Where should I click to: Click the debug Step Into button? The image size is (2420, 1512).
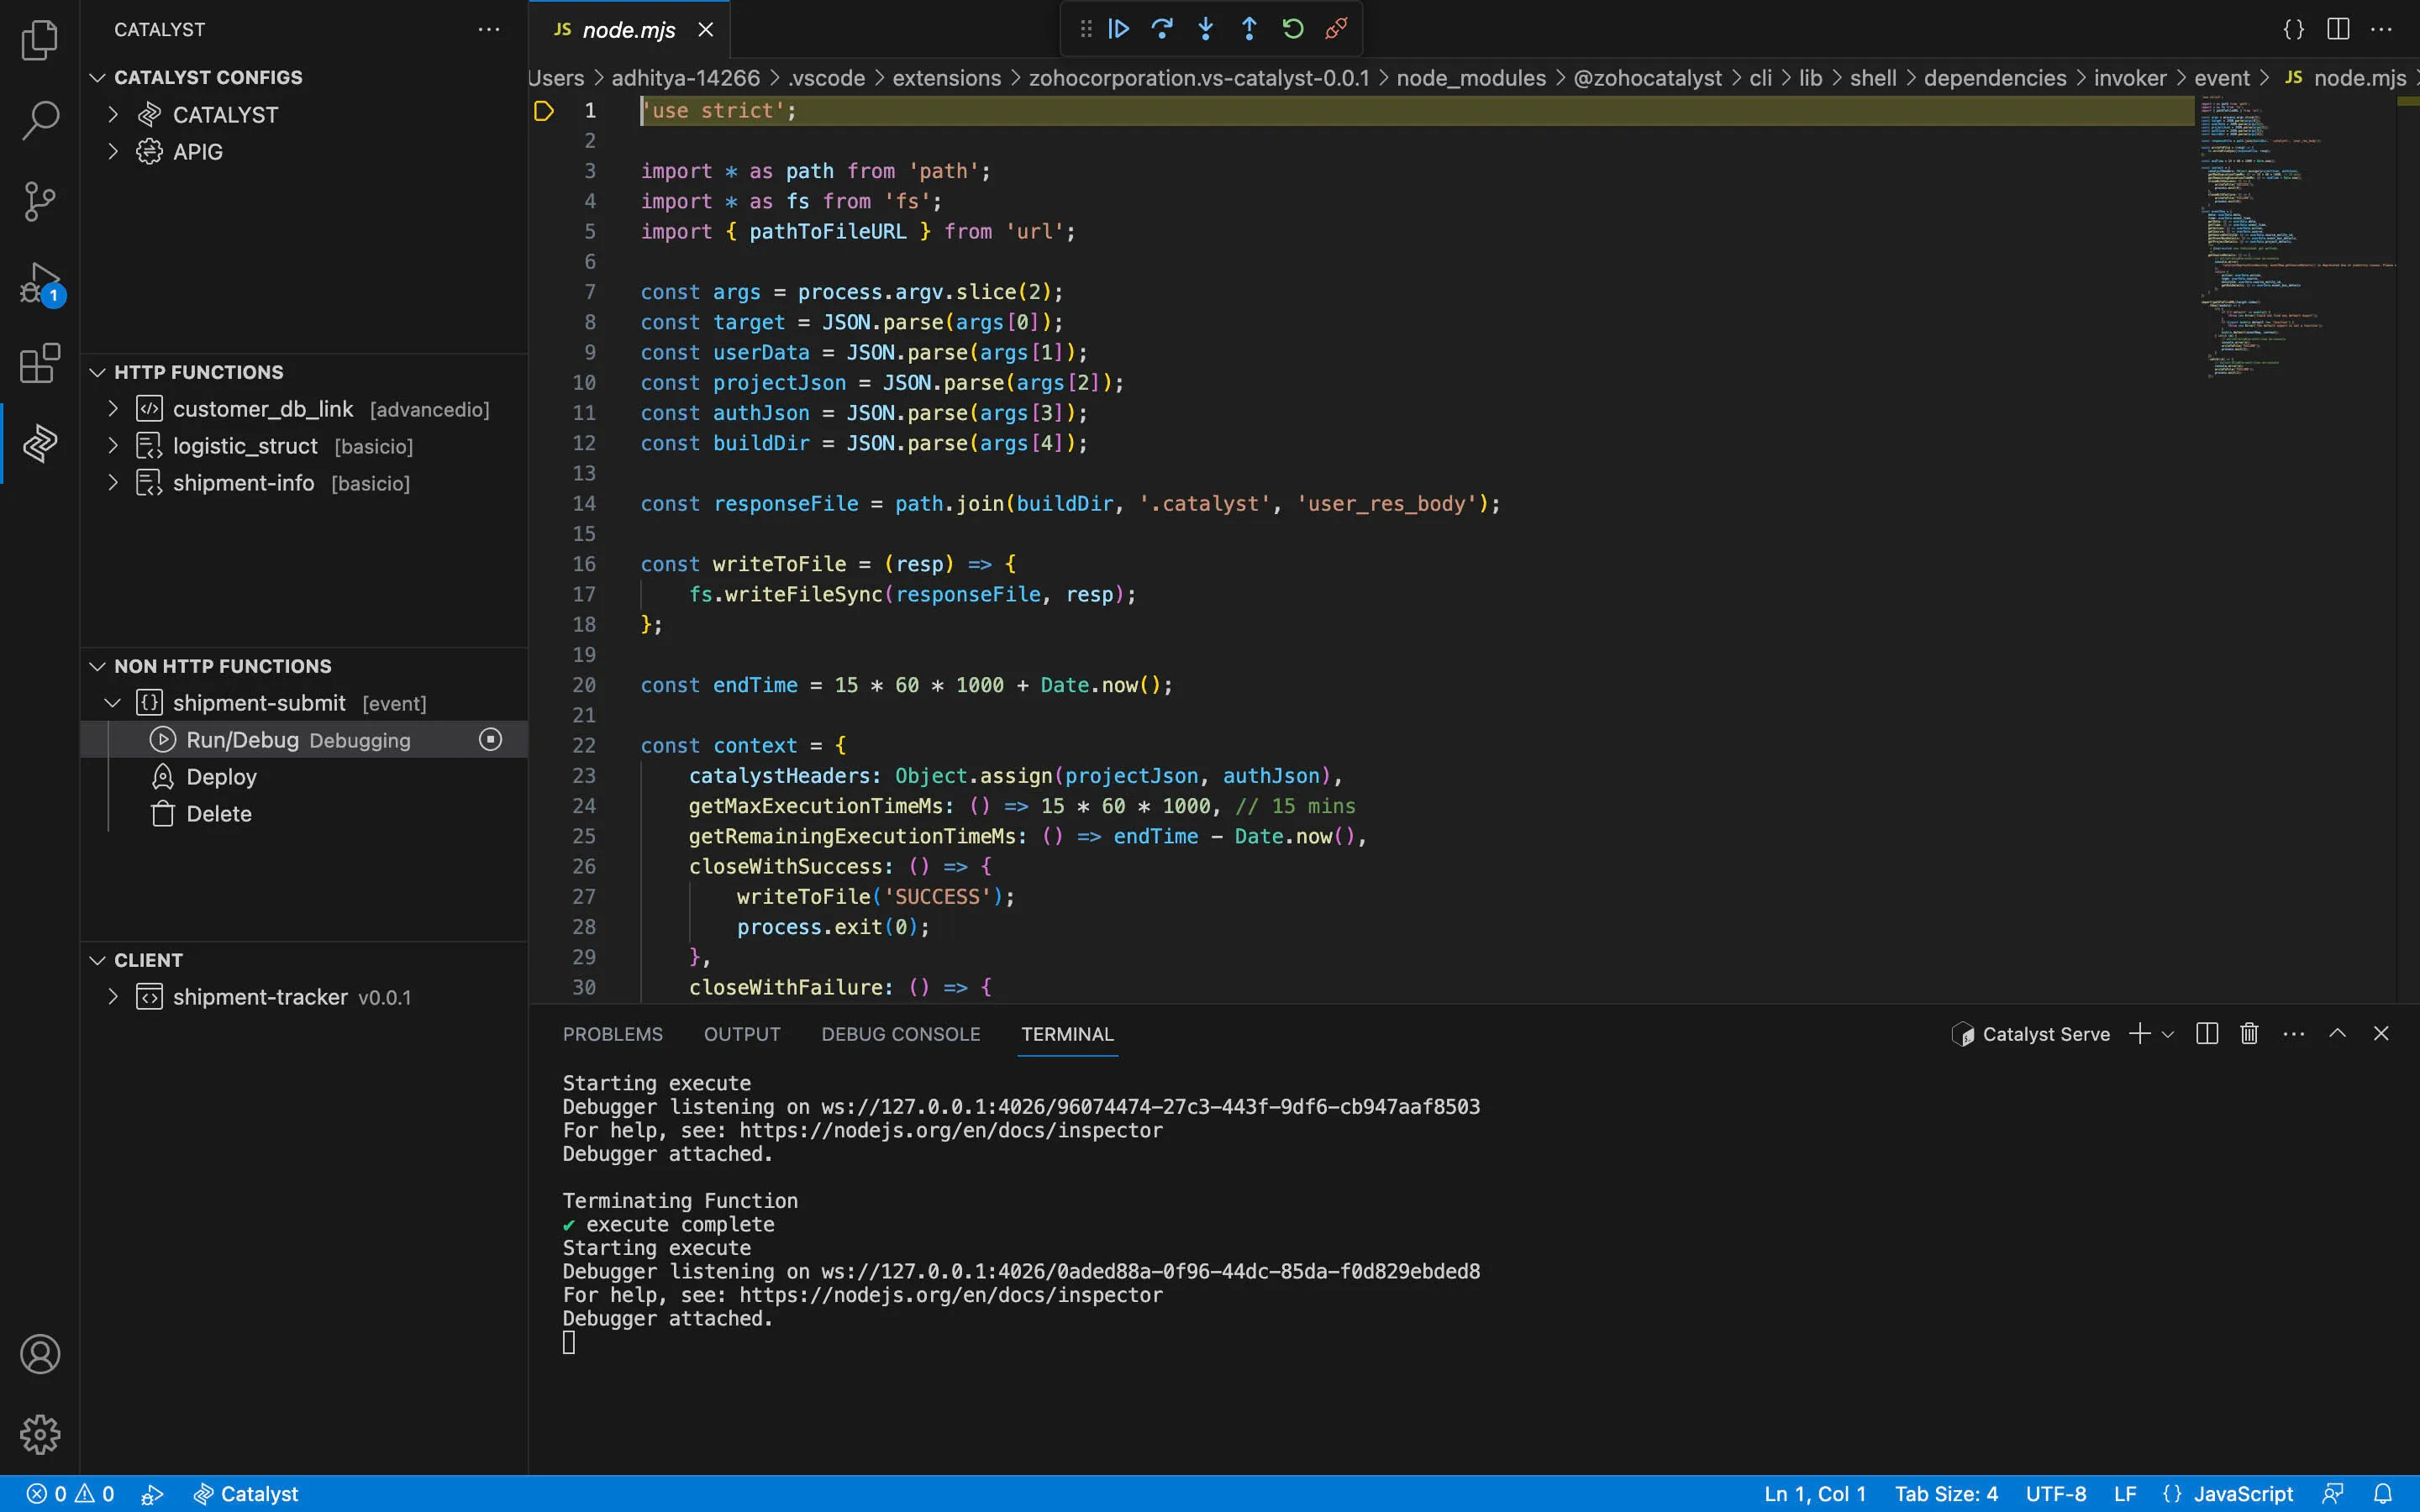1206,29
